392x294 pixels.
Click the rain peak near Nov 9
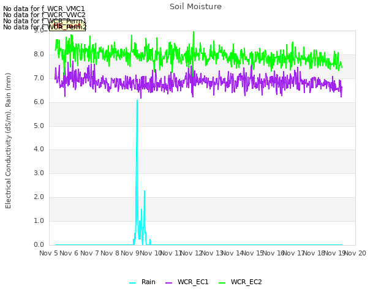pyautogui.click(x=137, y=100)
